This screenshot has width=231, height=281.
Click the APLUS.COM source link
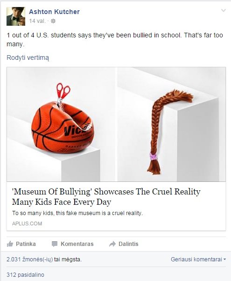click(x=27, y=223)
